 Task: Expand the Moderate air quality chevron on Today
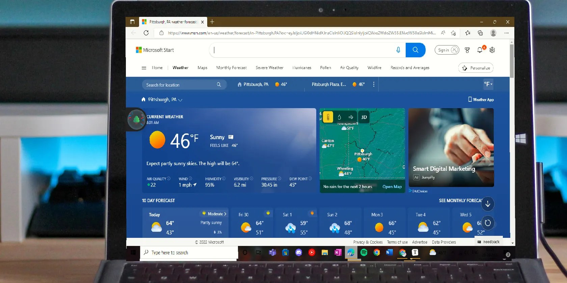pyautogui.click(x=225, y=214)
